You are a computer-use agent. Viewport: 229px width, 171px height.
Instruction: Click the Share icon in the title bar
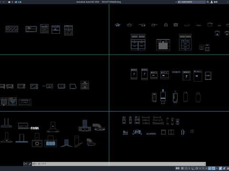[16, 2]
